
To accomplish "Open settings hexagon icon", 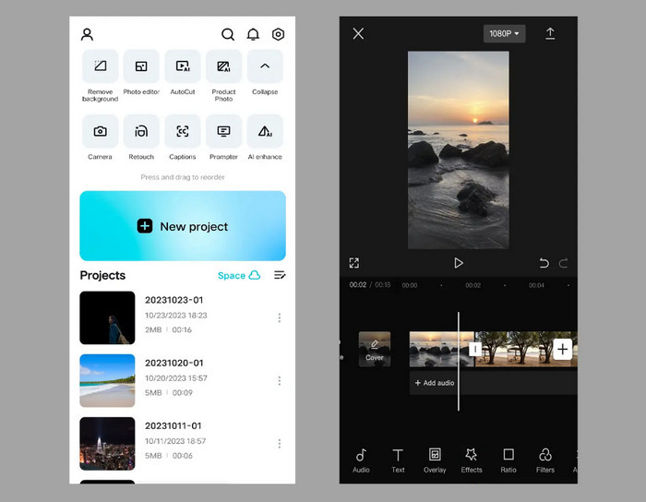I will tap(278, 34).
